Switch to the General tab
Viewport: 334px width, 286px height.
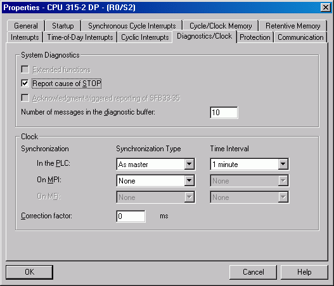(x=26, y=26)
